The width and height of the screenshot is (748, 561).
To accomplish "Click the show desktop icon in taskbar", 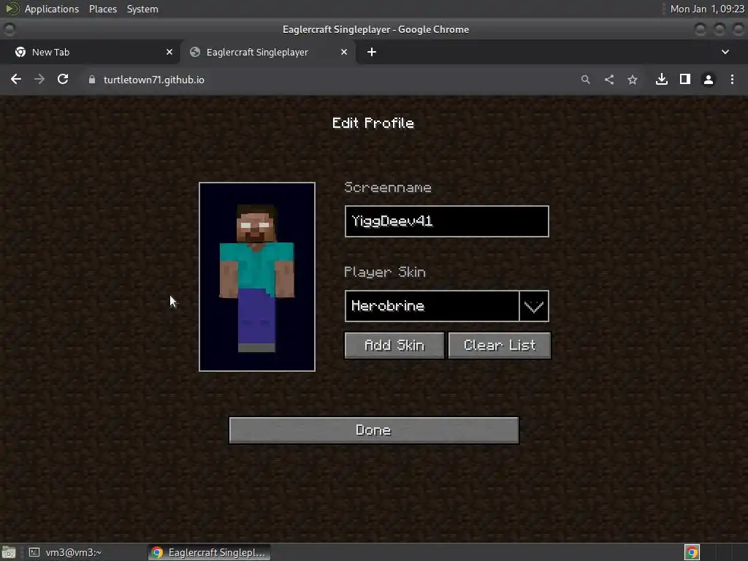I will point(9,552).
